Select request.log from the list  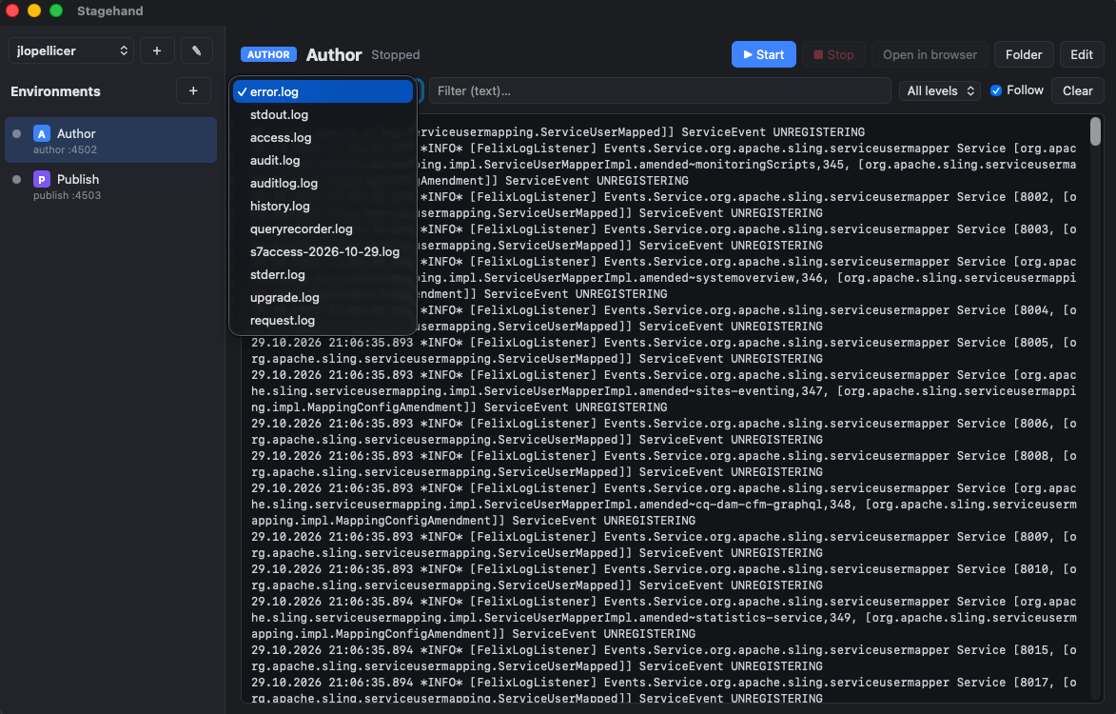pyautogui.click(x=323, y=320)
